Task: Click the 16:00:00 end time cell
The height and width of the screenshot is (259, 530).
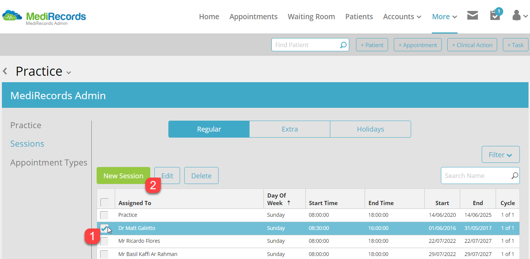Action: (378, 228)
